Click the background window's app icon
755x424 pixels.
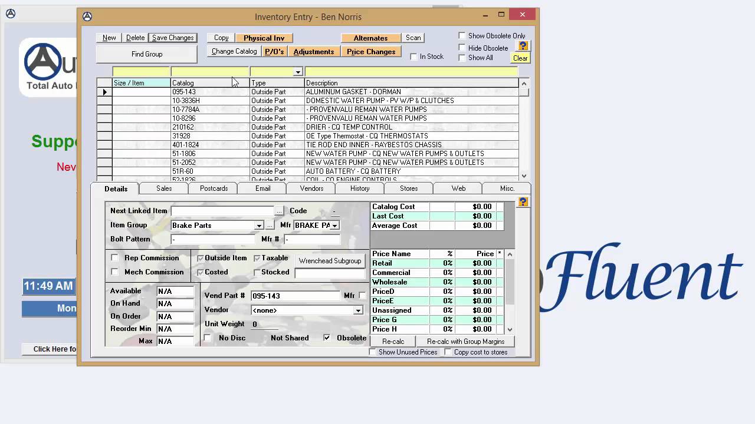[x=11, y=14]
